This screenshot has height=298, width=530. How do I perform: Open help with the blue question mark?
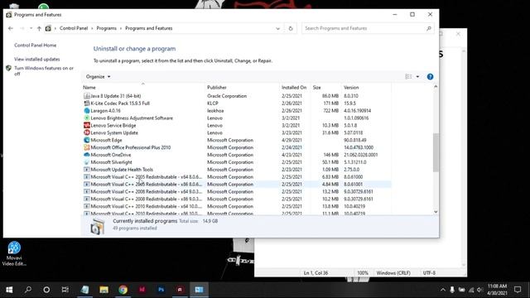click(x=430, y=77)
